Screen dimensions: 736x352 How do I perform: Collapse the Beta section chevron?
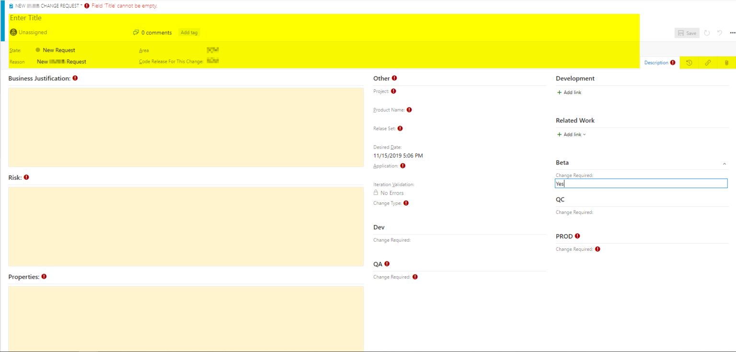pyautogui.click(x=724, y=164)
